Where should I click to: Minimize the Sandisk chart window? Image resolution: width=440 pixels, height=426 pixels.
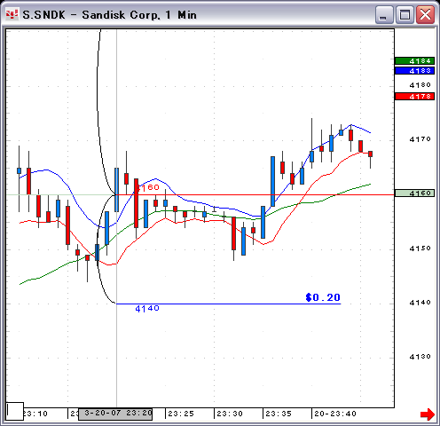tap(383, 15)
